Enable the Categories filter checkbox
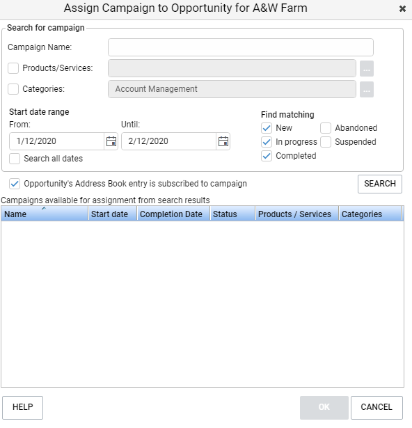 (13, 89)
